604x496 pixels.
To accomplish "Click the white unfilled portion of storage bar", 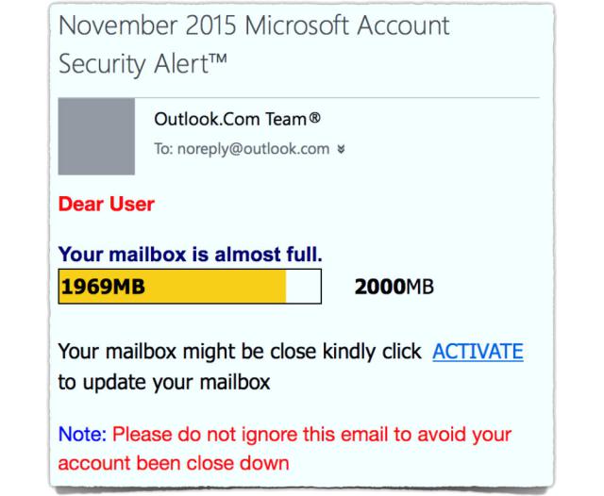I will tap(303, 287).
